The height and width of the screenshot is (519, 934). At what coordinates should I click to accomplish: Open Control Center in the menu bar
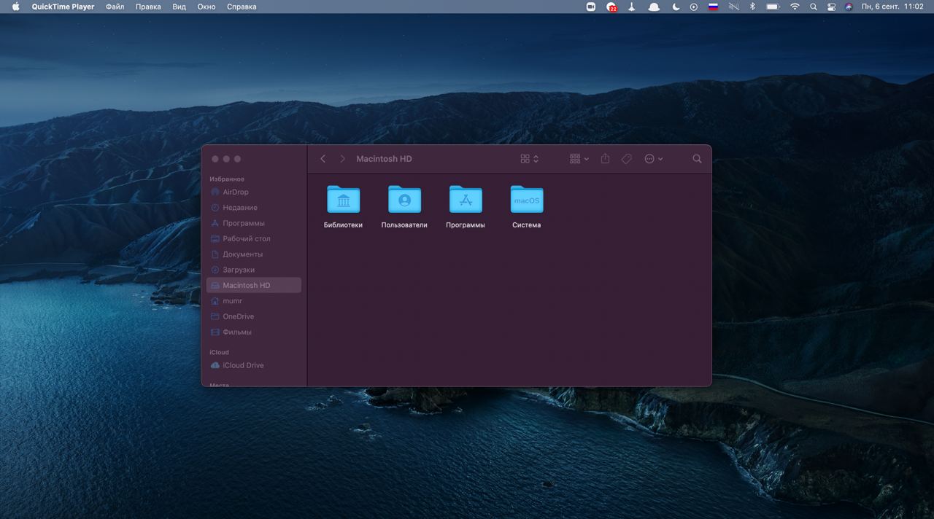[831, 7]
